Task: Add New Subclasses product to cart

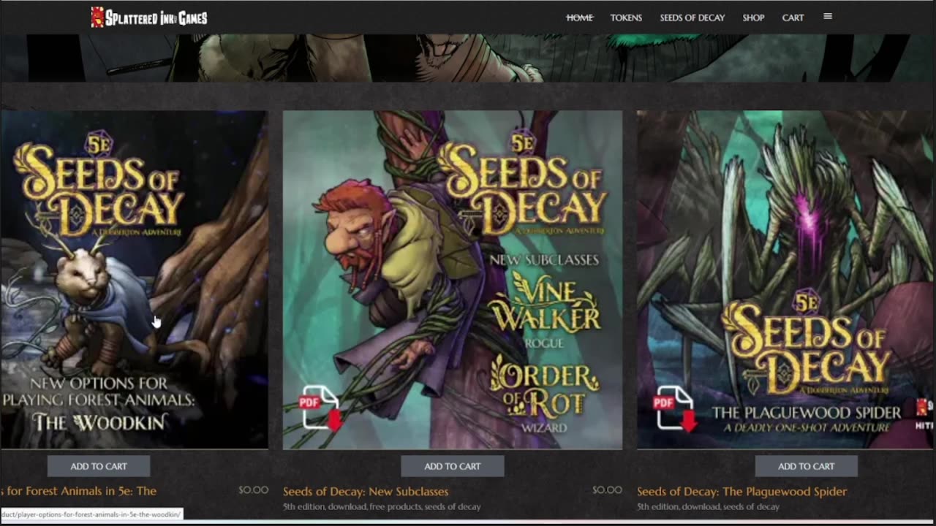Action: (x=453, y=466)
